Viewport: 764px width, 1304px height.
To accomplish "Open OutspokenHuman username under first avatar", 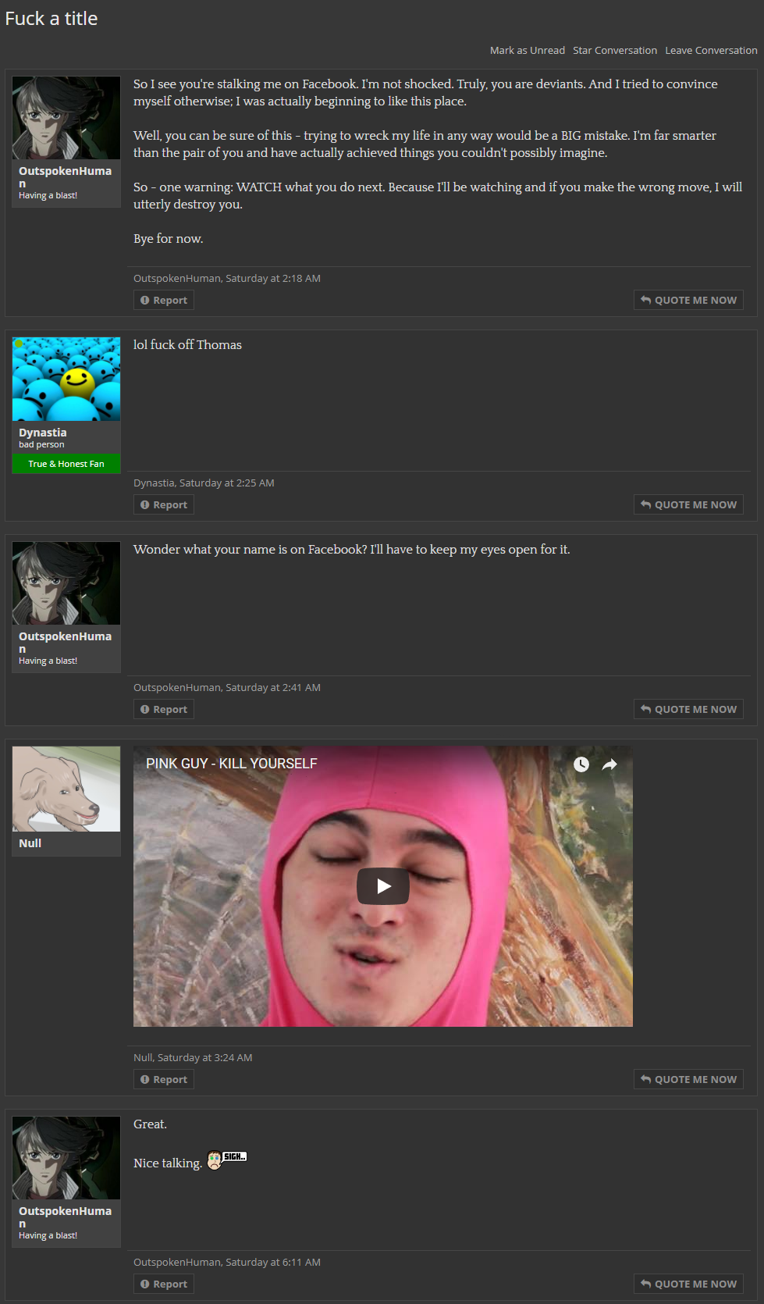I will pyautogui.click(x=65, y=177).
